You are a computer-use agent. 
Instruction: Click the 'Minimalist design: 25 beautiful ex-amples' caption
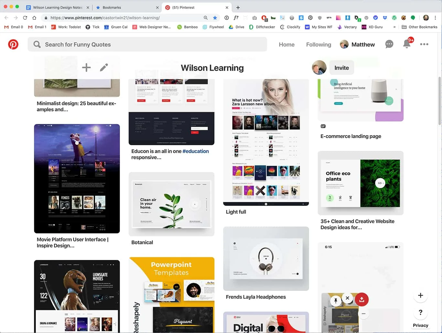click(x=76, y=106)
